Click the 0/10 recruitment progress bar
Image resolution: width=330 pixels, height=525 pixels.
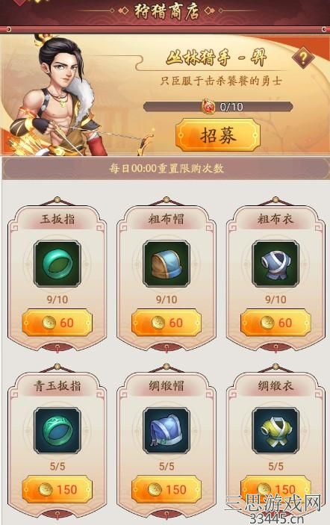(218, 107)
